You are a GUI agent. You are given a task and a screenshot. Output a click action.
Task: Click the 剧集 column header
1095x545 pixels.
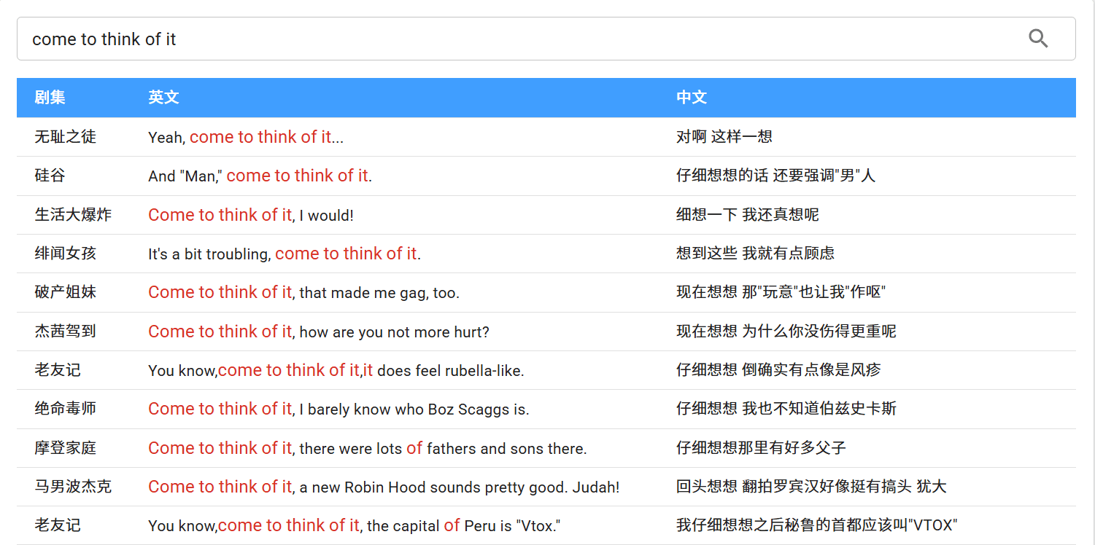pos(50,98)
